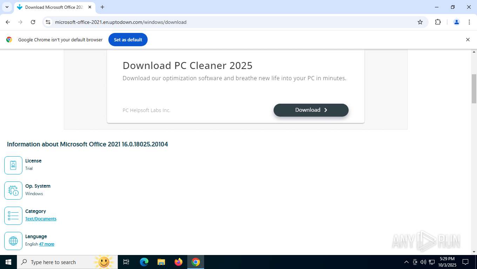
Task: Click the browser forward arrow
Action: (x=20, y=22)
